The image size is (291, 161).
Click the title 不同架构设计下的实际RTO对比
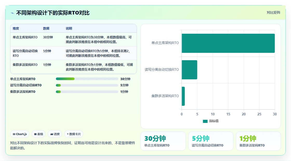pyautogui.click(x=53, y=13)
